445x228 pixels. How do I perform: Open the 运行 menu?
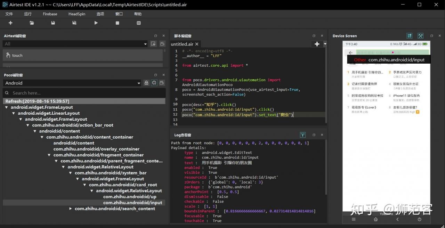28,14
